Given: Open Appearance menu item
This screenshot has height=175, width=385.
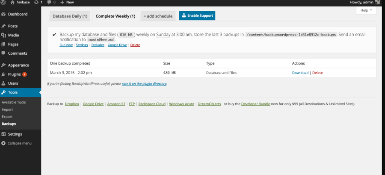Looking at the screenshot, I should coord(18,65).
